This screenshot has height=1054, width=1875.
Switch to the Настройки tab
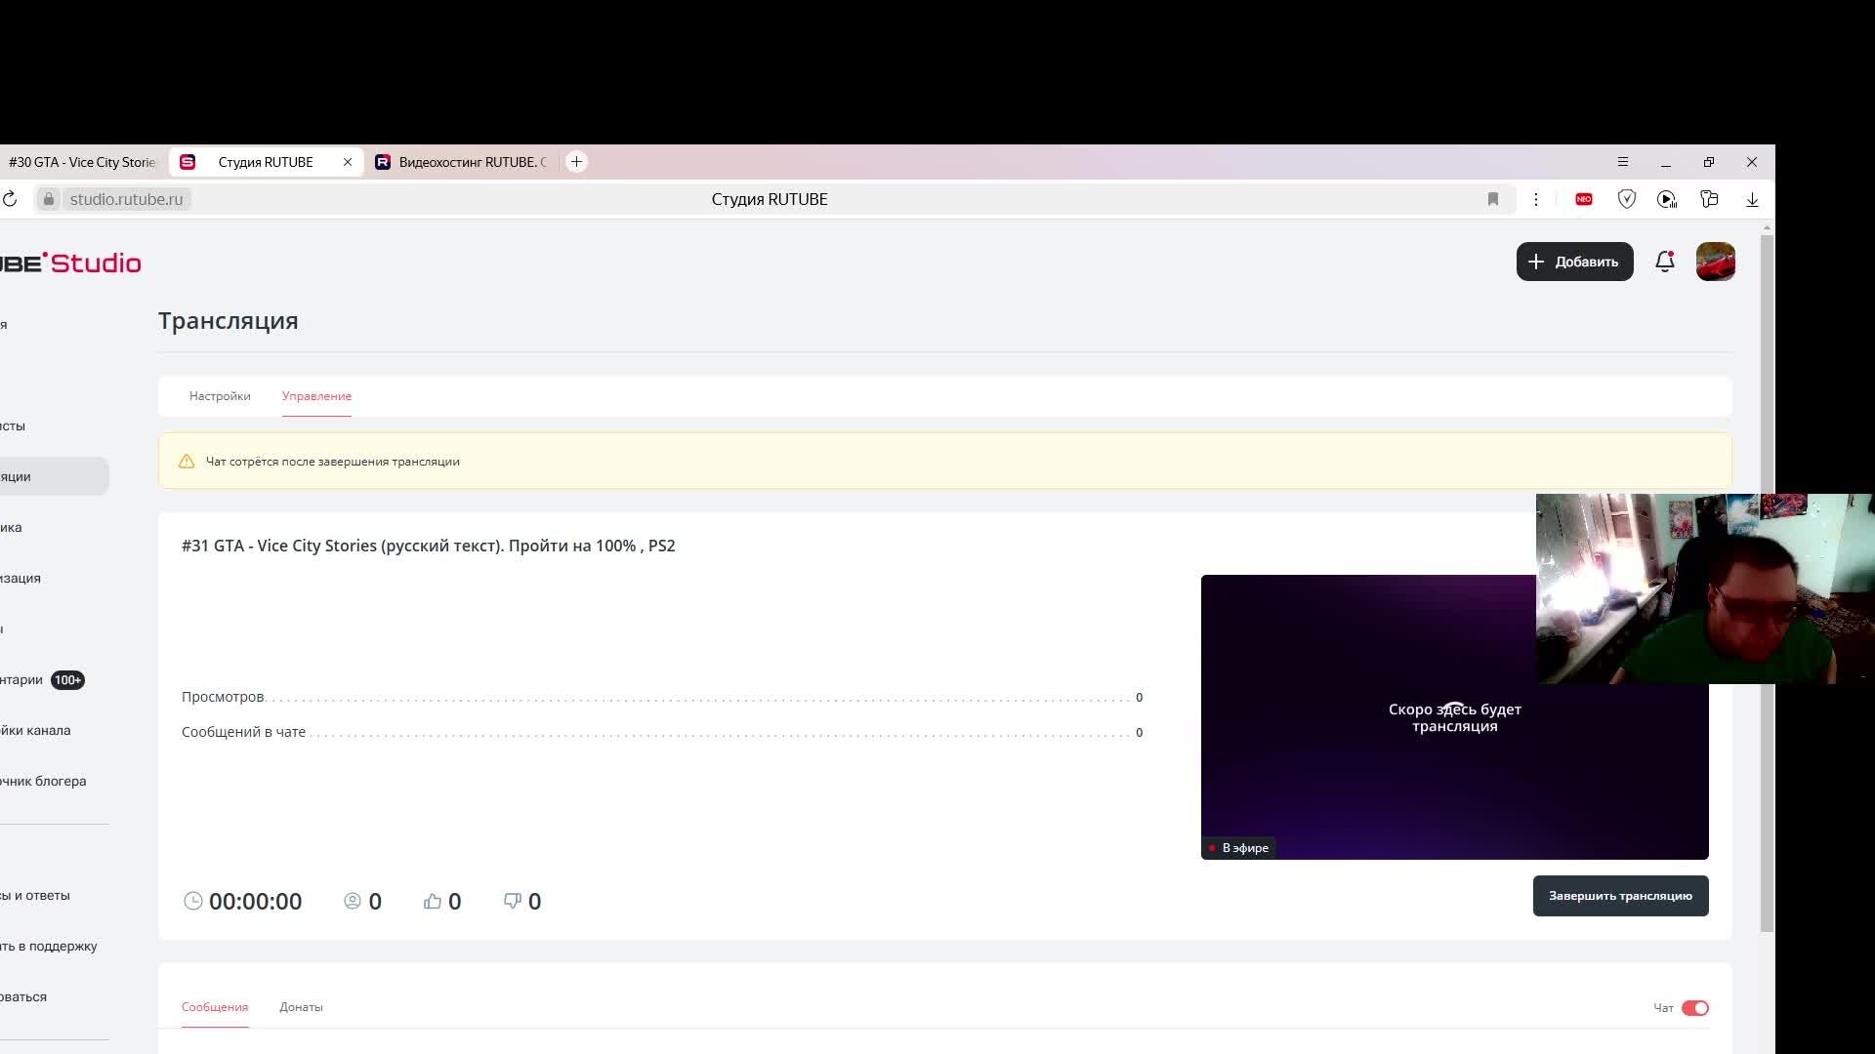coord(220,396)
